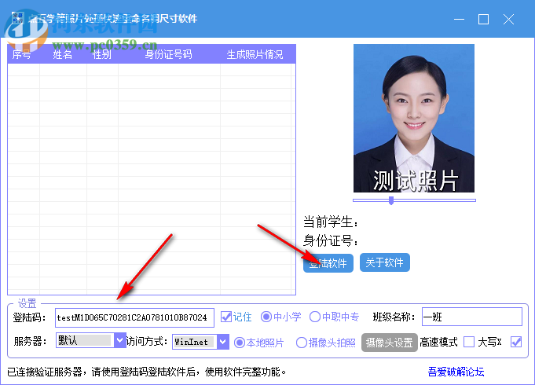This screenshot has width=535, height=385.
Task: Click the 登陆软件 login button
Action: pos(328,262)
